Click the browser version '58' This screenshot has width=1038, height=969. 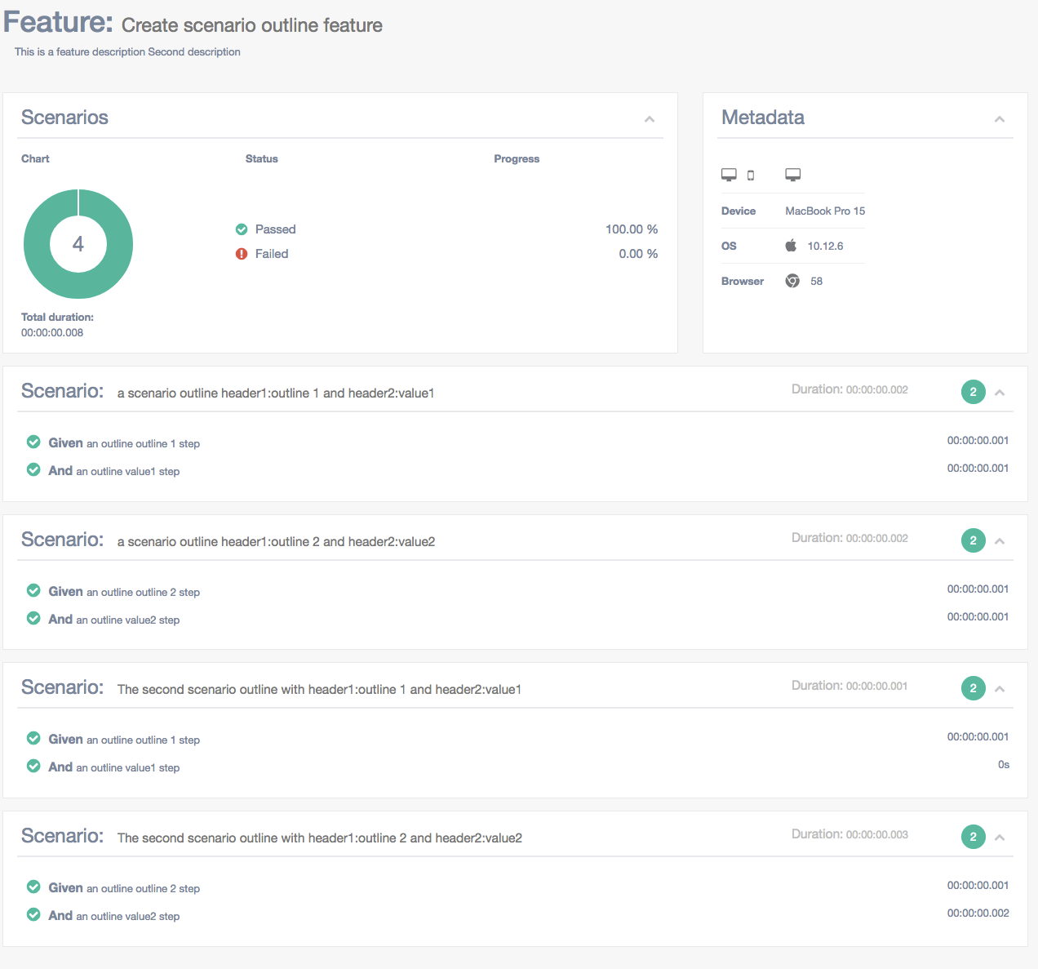pos(816,281)
